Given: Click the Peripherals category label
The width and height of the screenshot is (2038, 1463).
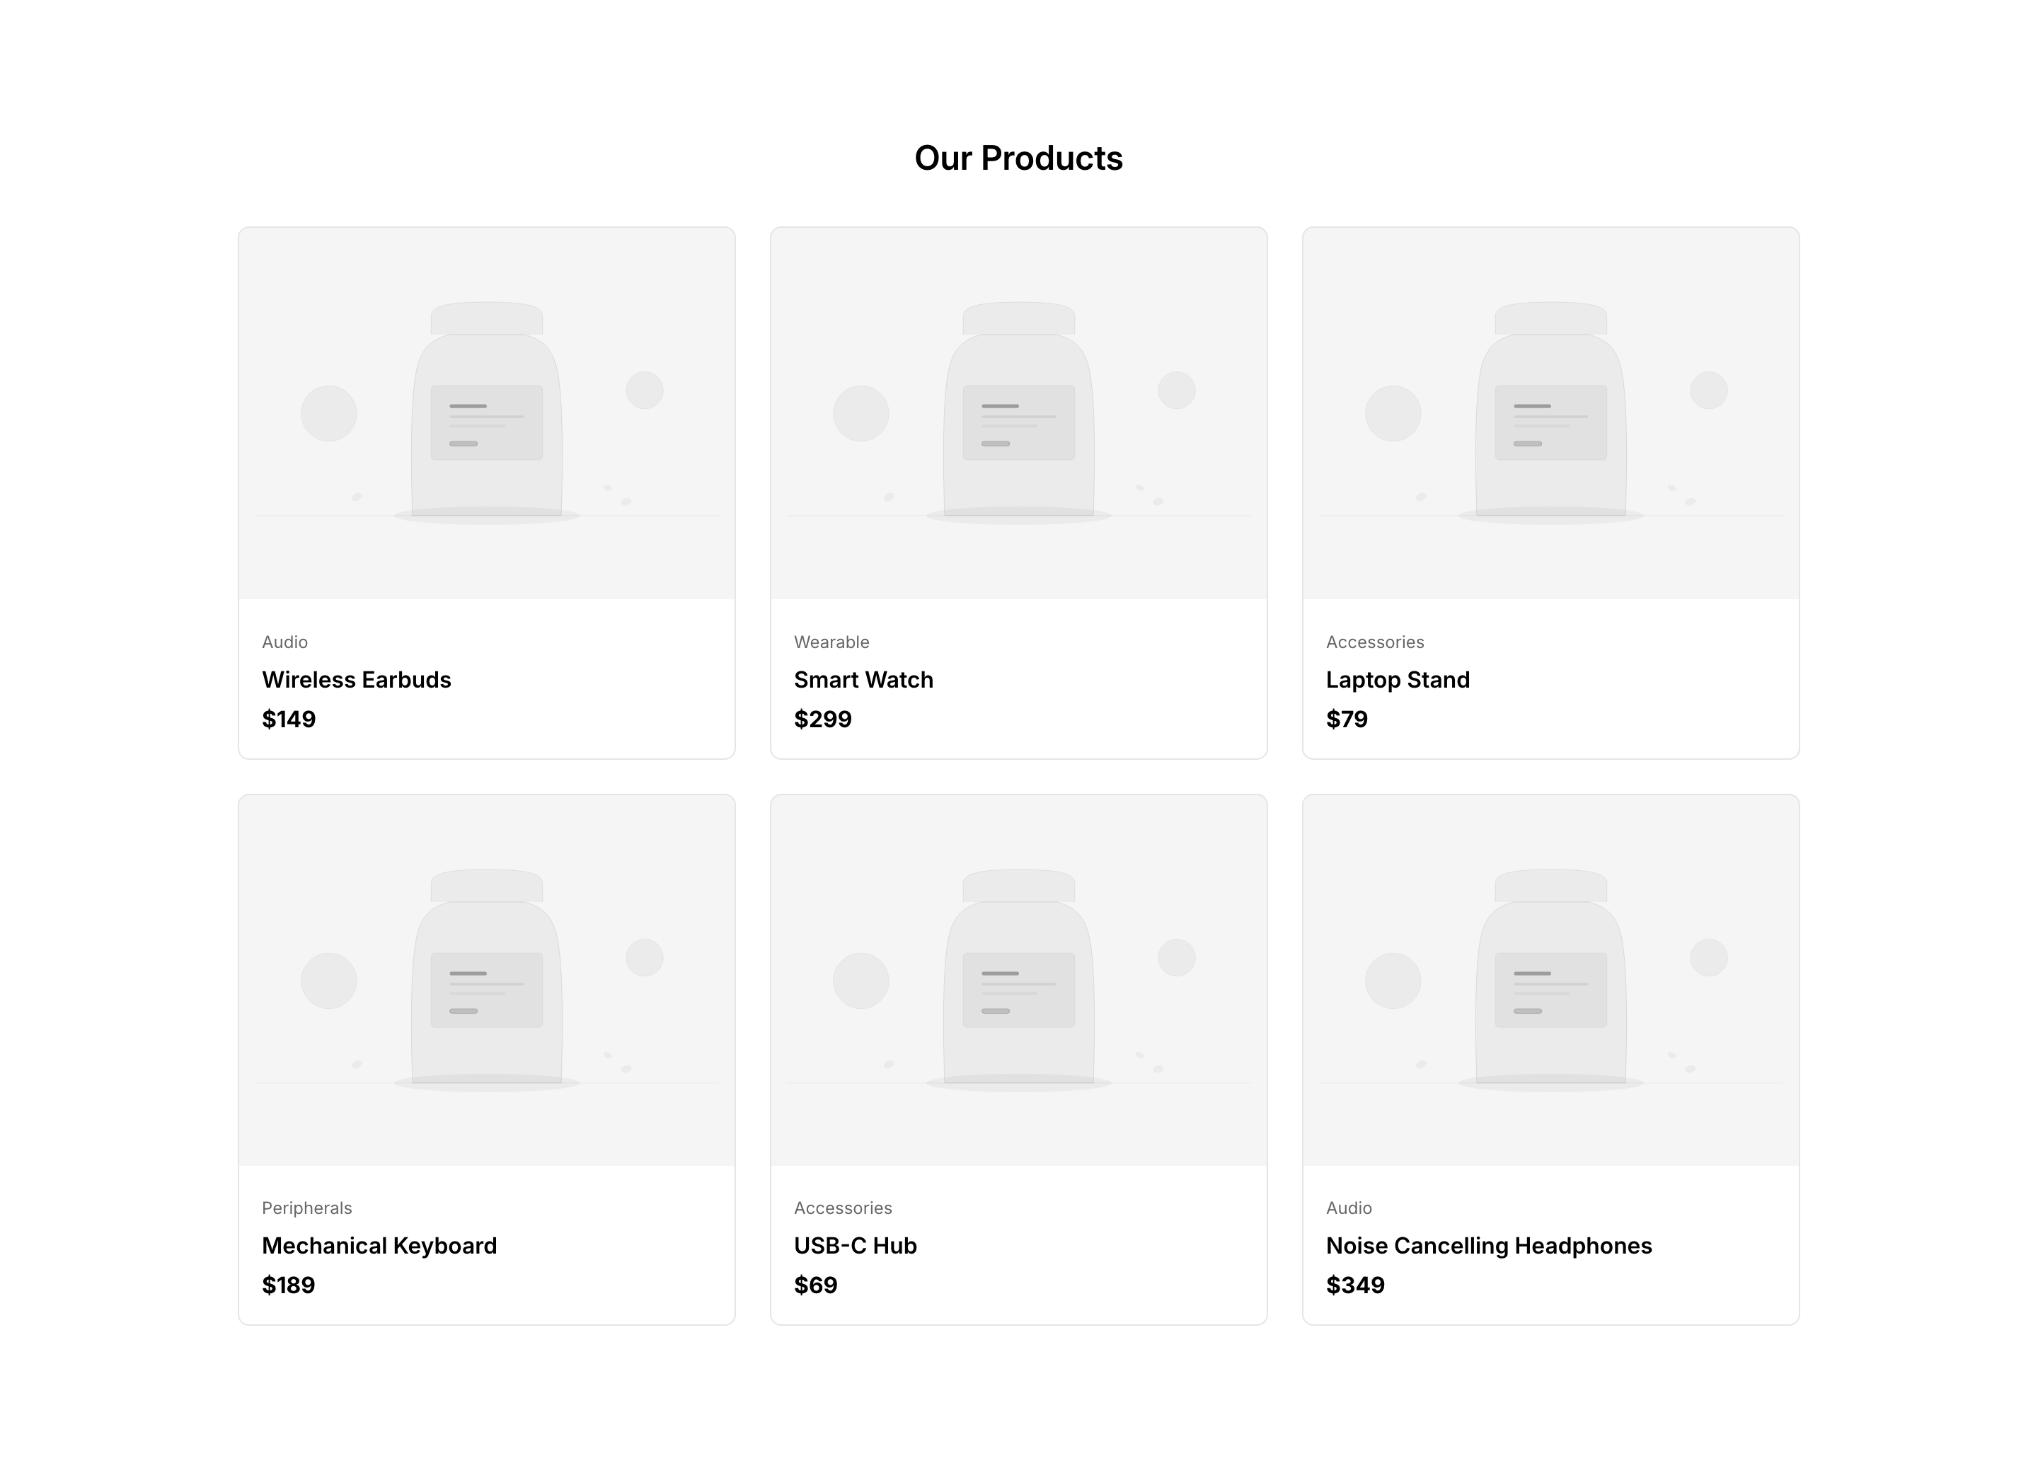Looking at the screenshot, I should coord(306,1208).
